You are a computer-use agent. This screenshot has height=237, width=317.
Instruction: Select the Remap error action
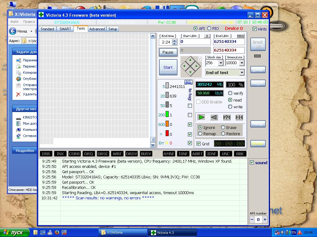(x=200, y=133)
